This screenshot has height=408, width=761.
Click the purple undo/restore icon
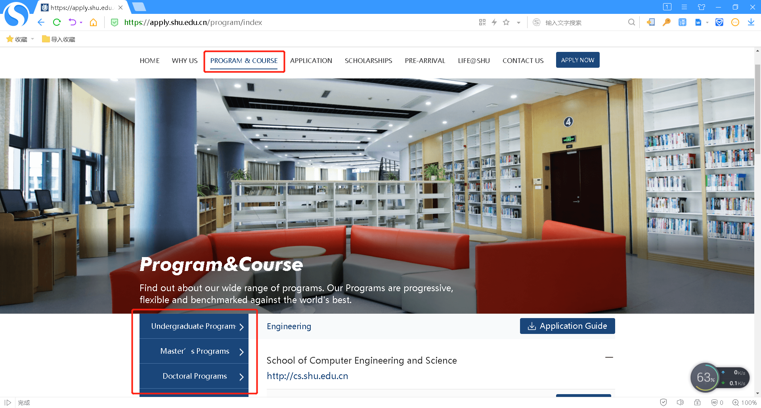72,23
